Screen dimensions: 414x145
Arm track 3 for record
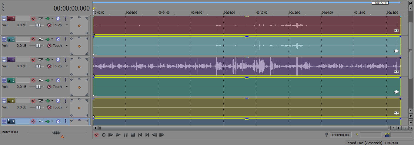pos(34,39)
